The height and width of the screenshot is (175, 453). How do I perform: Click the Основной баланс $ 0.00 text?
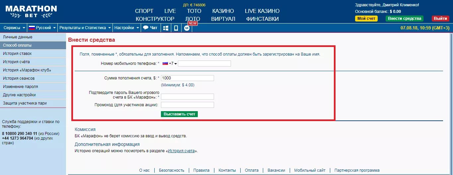pos(378,11)
